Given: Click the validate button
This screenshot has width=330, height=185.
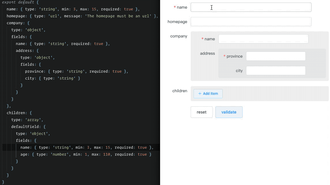Looking at the screenshot, I should pos(229,112).
